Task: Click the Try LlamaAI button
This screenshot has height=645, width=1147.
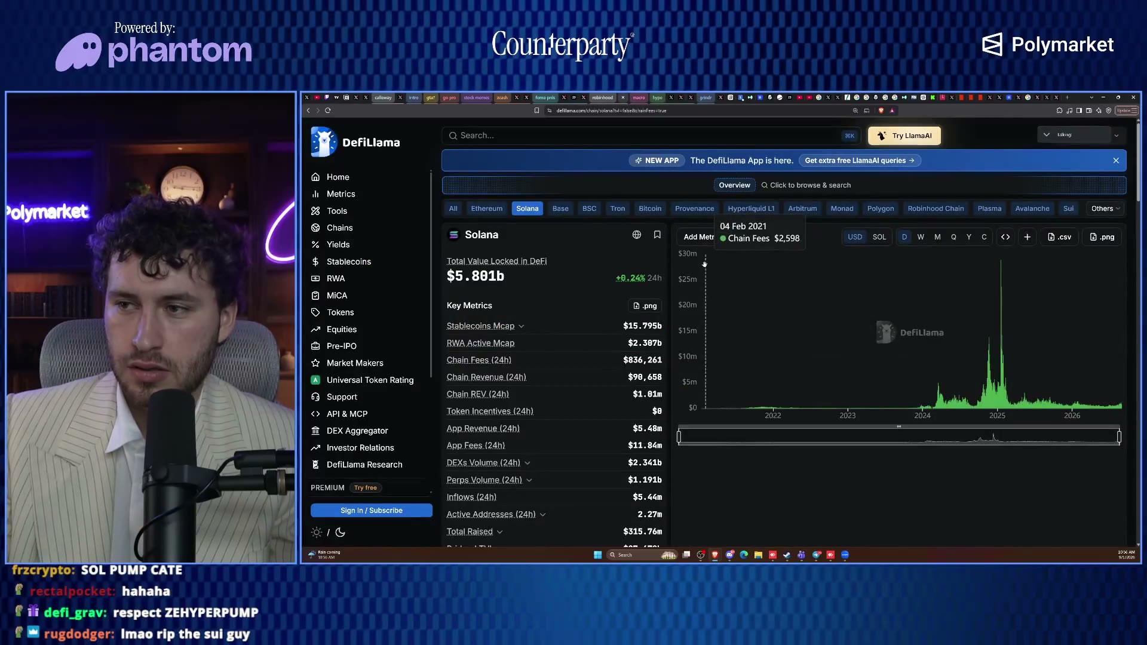Action: point(904,136)
